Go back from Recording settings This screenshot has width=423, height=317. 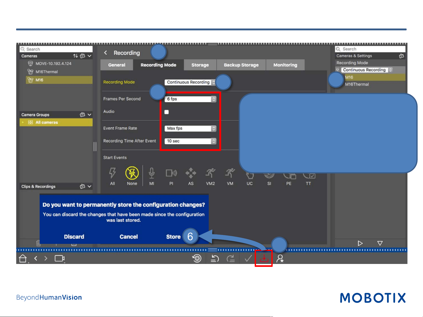(x=105, y=53)
